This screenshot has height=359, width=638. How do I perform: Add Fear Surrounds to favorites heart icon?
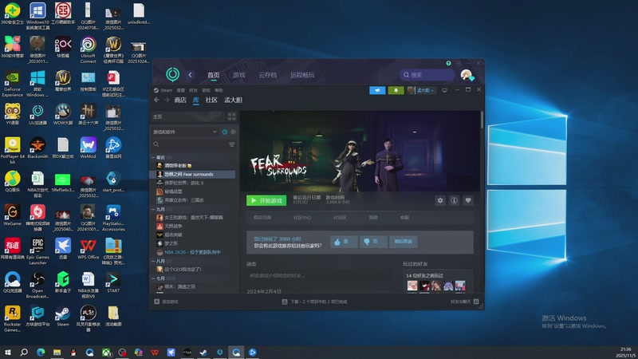point(468,200)
